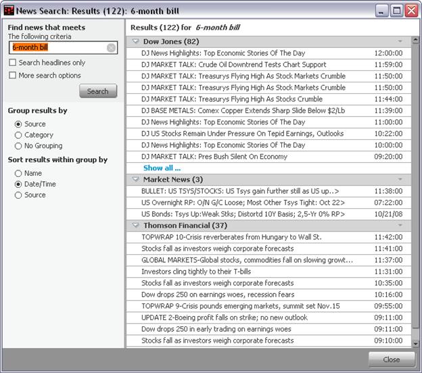
Task: Open Thomson Financial group right-side dropdown arrow
Action: 400,226
